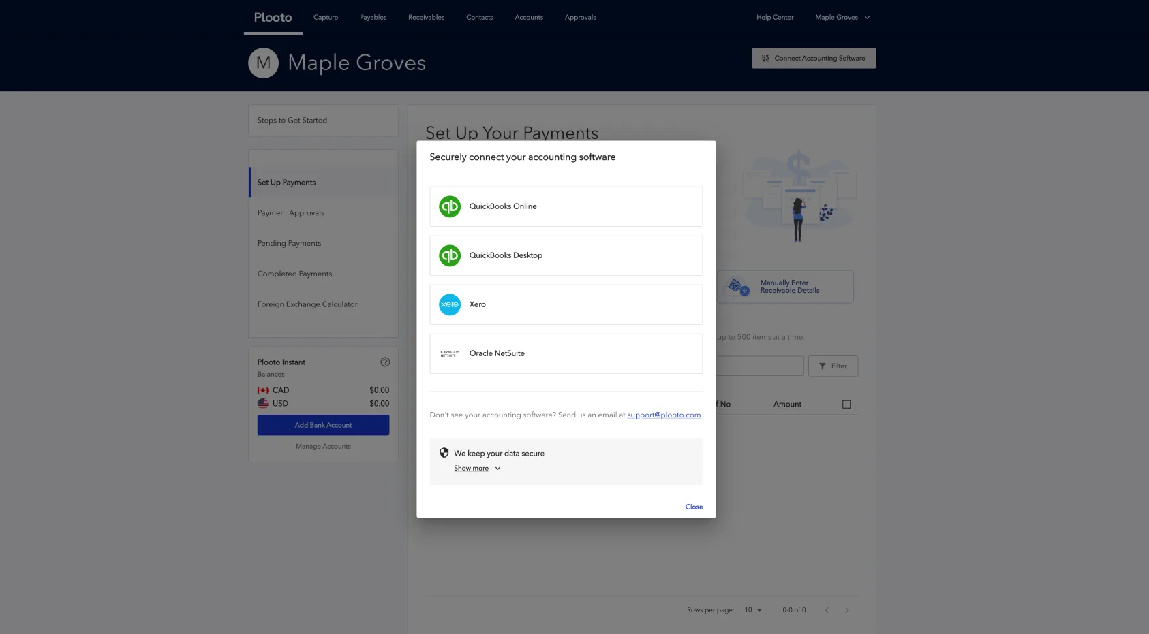Click the Oracle NetSuite logo icon

[x=450, y=353]
